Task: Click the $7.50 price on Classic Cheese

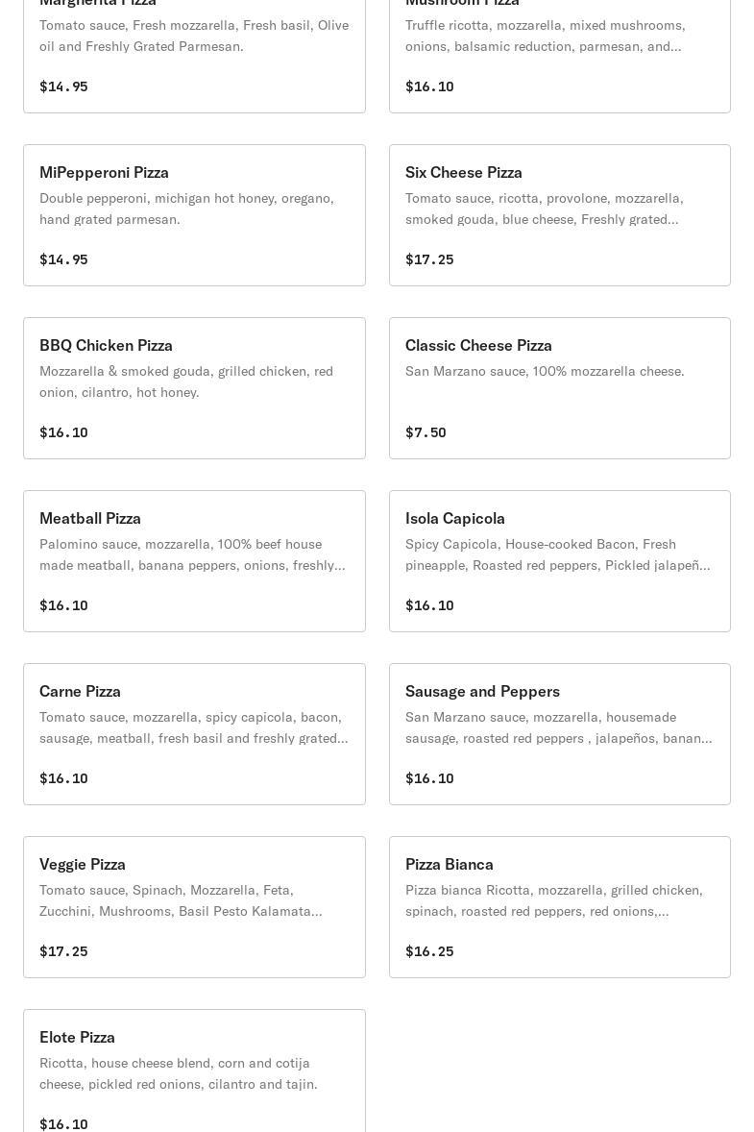Action: click(x=426, y=432)
